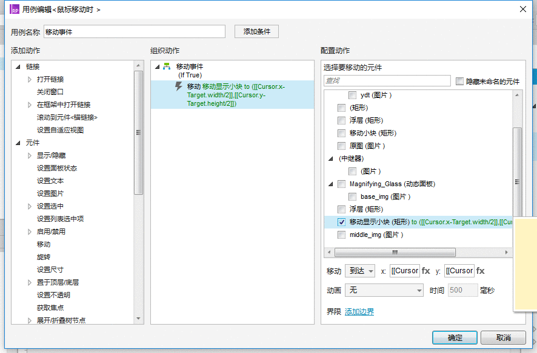The height and width of the screenshot is (353, 537).
Task: Expand the 启用/禁用 action group
Action: (30, 232)
